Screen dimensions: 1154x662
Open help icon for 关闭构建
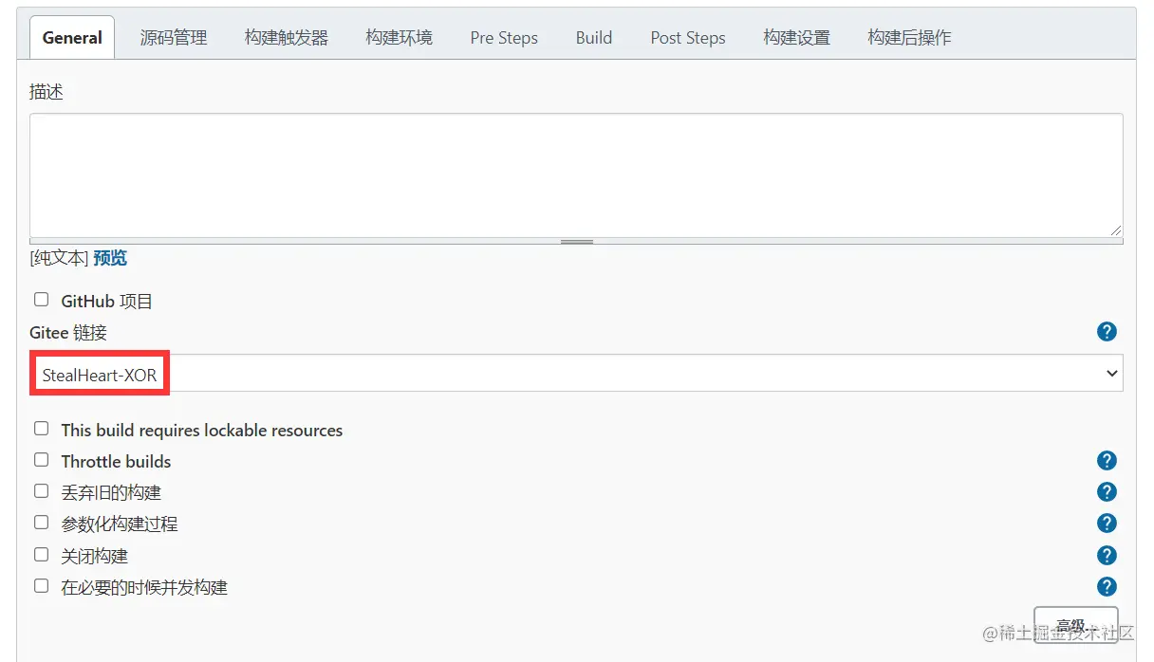[1107, 555]
